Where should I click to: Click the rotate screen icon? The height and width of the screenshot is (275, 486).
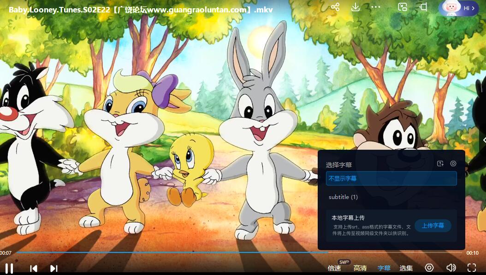coord(423,7)
